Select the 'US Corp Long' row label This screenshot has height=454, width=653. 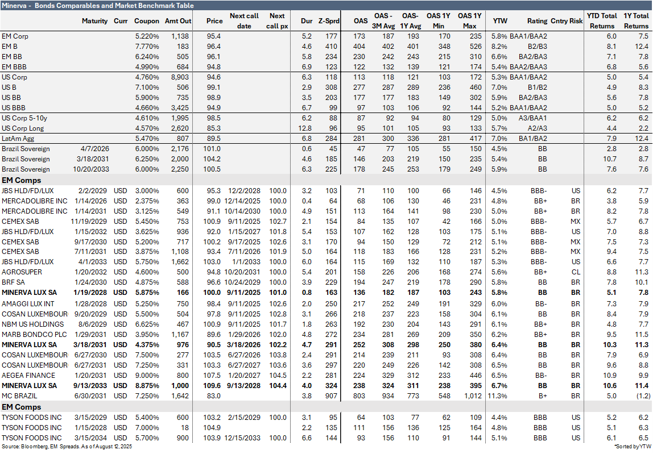23,128
